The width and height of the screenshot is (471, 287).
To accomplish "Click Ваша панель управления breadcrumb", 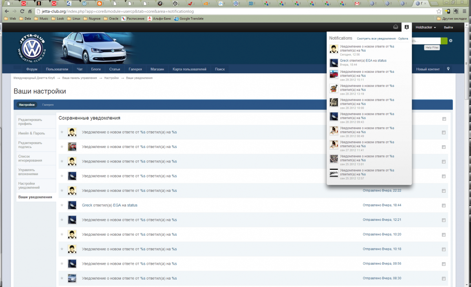I will tap(79, 78).
